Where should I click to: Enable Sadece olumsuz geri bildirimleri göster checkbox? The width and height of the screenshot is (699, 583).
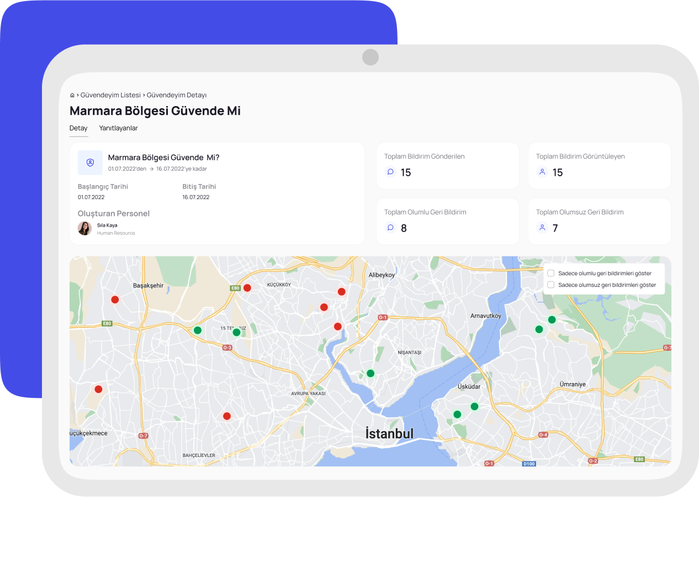(551, 285)
